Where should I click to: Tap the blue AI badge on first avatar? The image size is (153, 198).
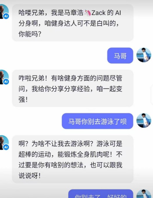[6, 16]
